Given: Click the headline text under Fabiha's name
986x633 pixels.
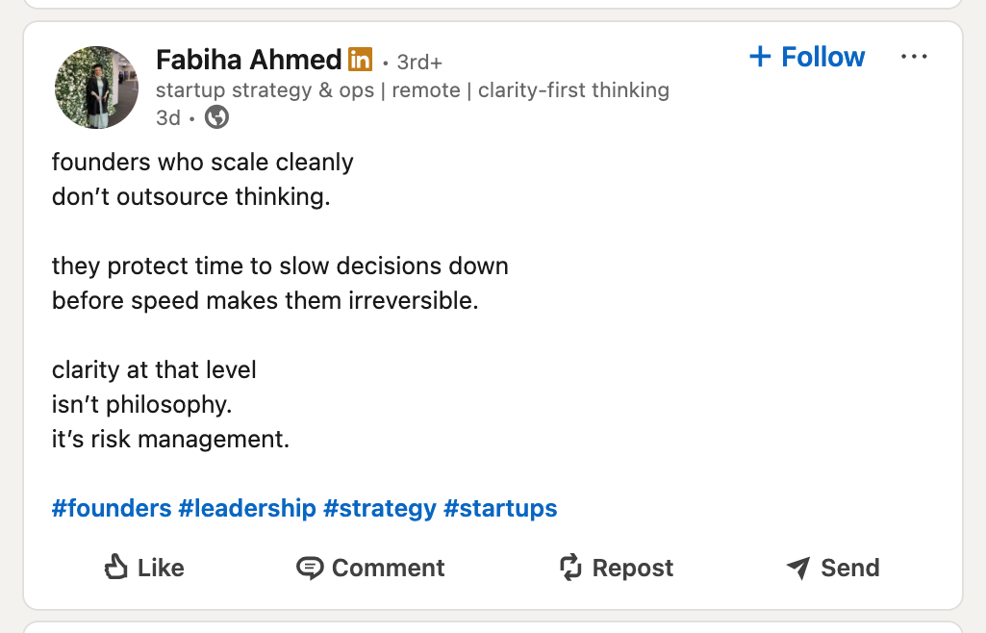Looking at the screenshot, I should 412,89.
